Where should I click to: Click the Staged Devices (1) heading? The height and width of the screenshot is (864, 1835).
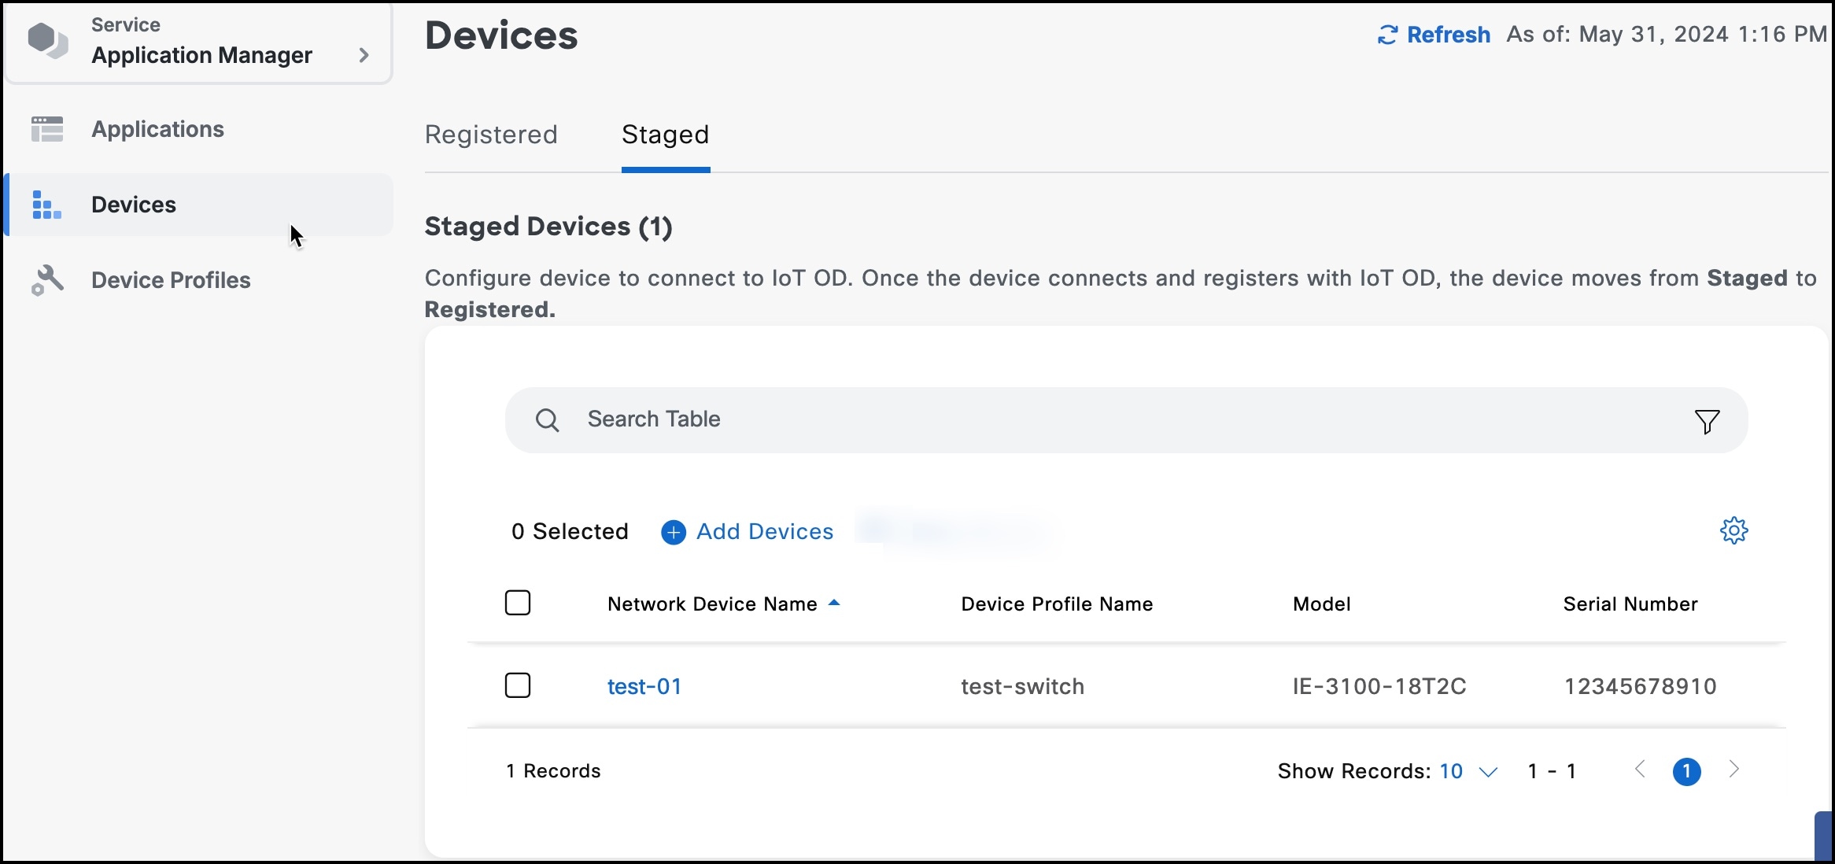tap(548, 227)
